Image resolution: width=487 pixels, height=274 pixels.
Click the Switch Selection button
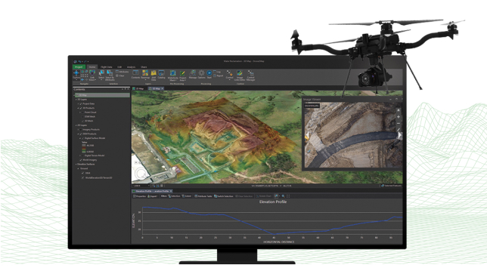coord(224,196)
